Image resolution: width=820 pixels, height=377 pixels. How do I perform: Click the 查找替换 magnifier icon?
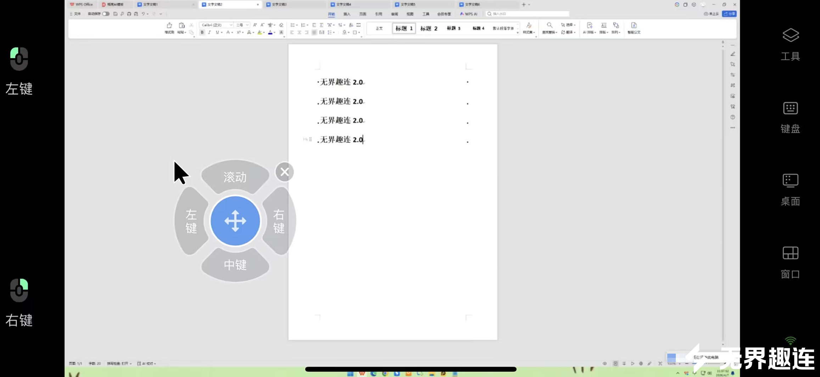[x=549, y=26]
